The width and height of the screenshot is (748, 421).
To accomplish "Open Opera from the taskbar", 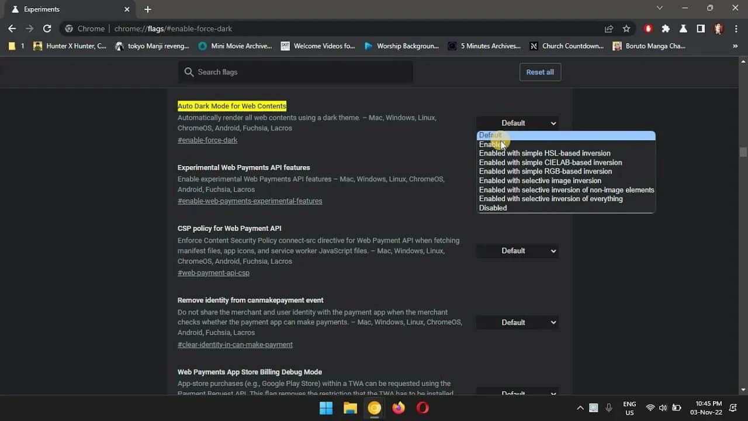I will (x=423, y=408).
